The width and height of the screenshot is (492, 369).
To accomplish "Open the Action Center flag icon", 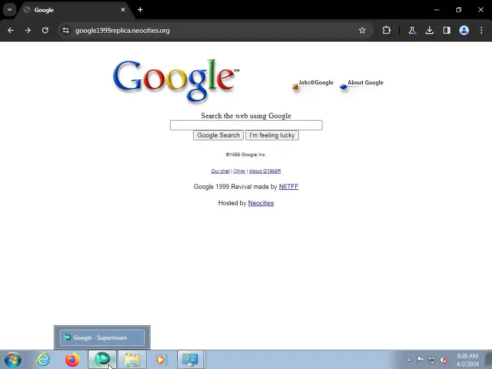I will (x=420, y=360).
